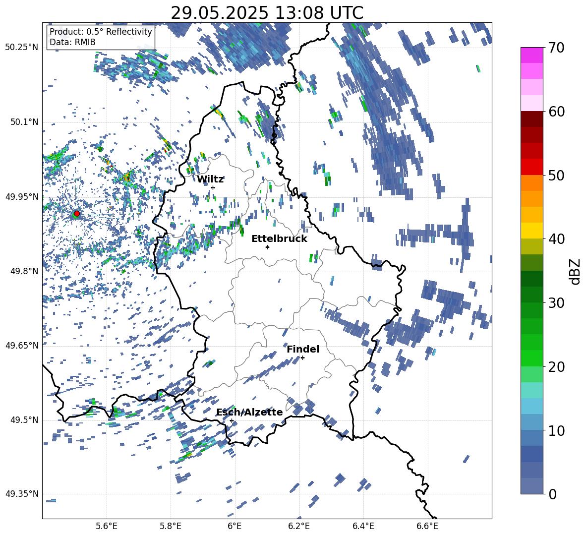The width and height of the screenshot is (587, 536).
Task: Click the dark red colorbar swatch below 60
Action: [x=531, y=119]
